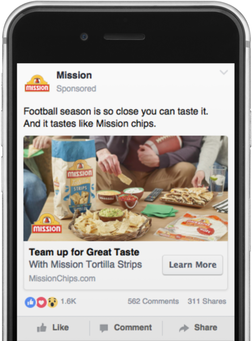The height and width of the screenshot is (341, 252).
Task: Open the MissionChips.com link
Action: coord(62,278)
